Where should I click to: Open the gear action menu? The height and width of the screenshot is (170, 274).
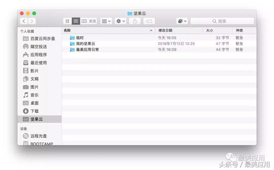(121, 21)
